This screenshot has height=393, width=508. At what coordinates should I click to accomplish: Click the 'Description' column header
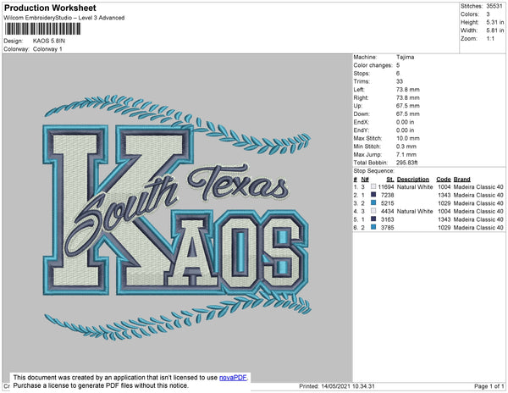[x=413, y=180]
